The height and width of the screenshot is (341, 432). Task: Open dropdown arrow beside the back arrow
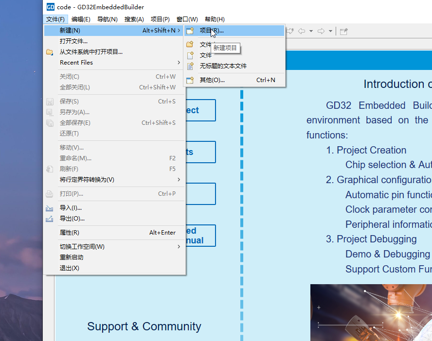(311, 31)
